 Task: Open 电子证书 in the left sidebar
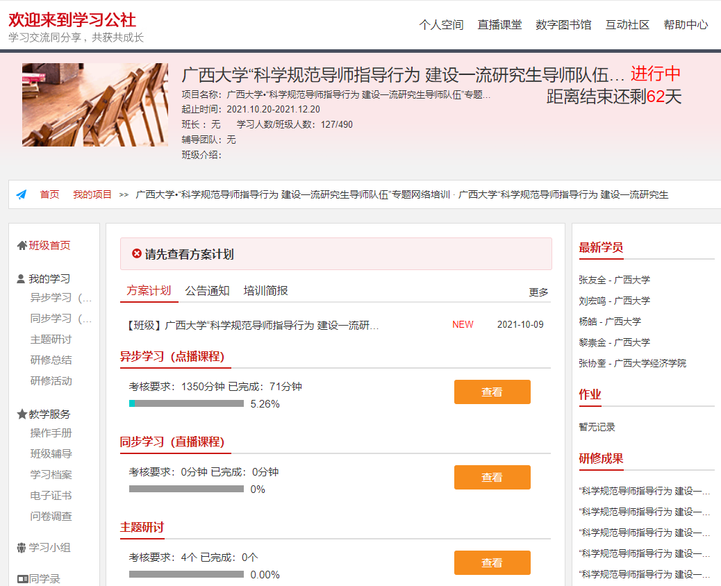[x=51, y=496]
